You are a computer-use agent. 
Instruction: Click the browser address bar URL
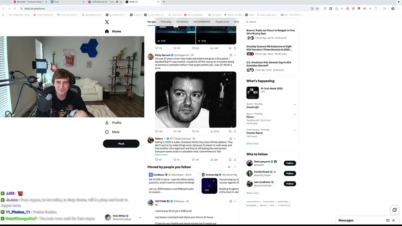tap(35, 8)
